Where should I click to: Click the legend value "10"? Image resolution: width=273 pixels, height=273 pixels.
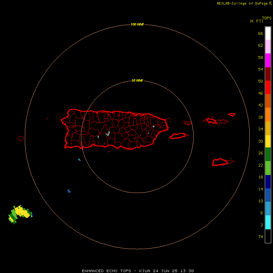click(261, 201)
